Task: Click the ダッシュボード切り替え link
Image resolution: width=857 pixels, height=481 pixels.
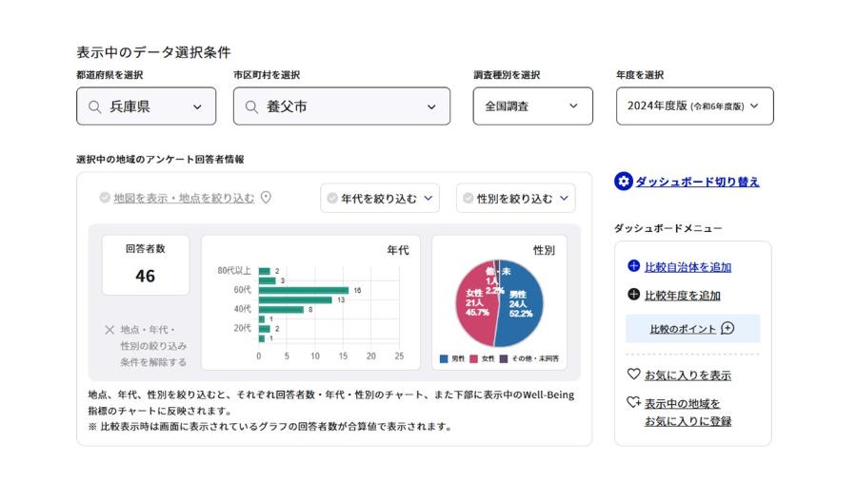Action: [697, 182]
